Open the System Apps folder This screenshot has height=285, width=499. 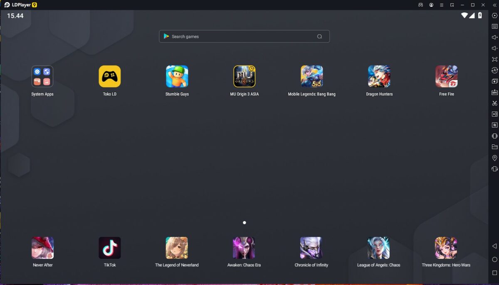coord(42,76)
